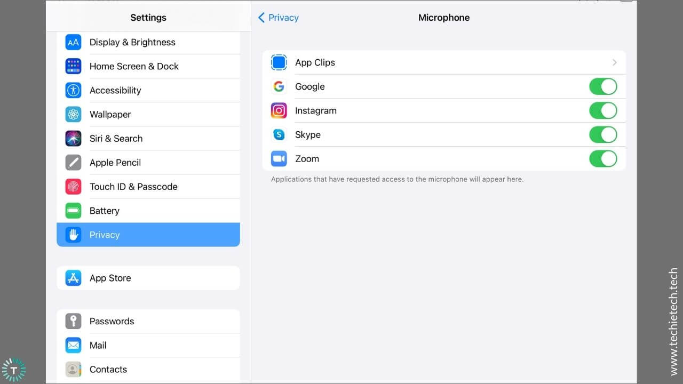Click the Mail envelope icon

click(x=73, y=345)
